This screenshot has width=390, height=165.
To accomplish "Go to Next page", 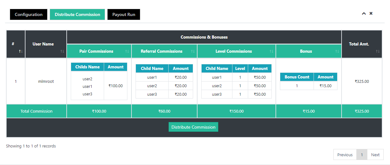I will (x=375, y=155).
